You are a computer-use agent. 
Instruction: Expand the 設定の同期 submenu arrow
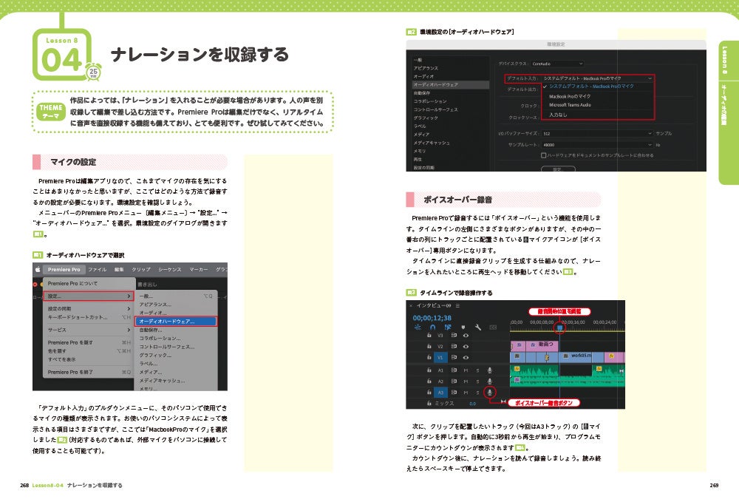coord(129,308)
